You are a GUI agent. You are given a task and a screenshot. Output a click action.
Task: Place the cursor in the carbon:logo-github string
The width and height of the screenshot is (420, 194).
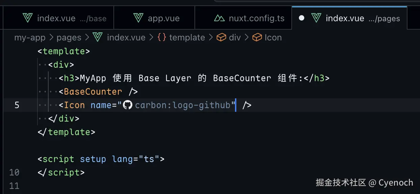click(x=182, y=105)
